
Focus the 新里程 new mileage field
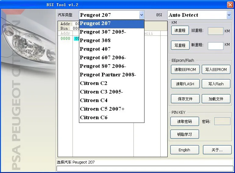tap(215, 46)
